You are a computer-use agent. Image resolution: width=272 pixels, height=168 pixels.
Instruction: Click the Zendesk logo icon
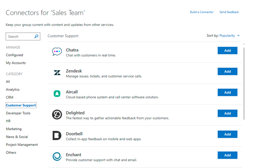pos(57,73)
